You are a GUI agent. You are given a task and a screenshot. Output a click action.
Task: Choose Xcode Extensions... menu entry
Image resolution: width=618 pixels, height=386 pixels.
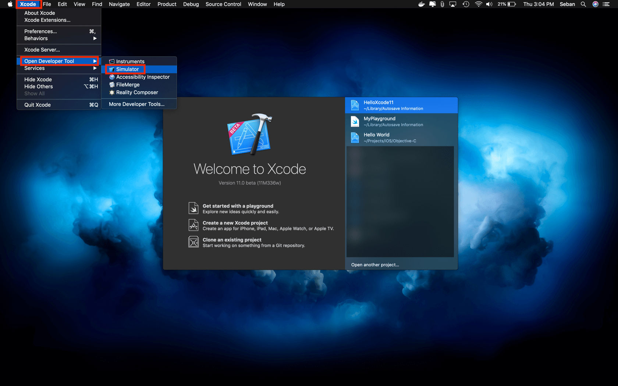pos(59,20)
